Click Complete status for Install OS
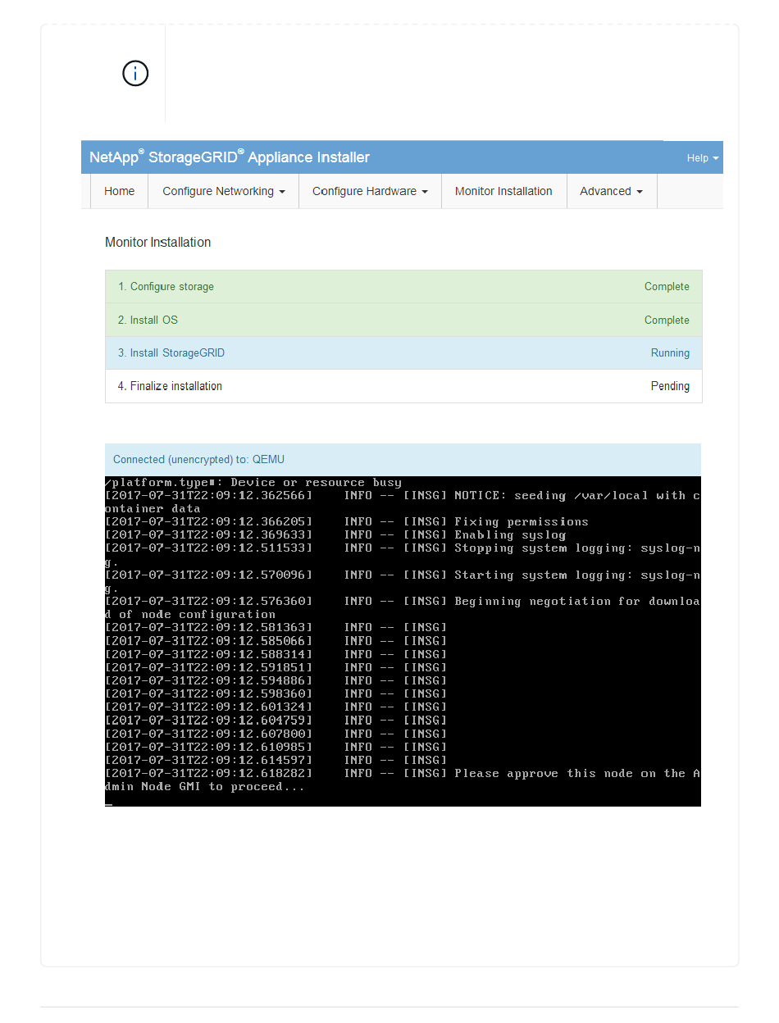Image resolution: width=779 pixels, height=1023 pixels. pos(667,320)
